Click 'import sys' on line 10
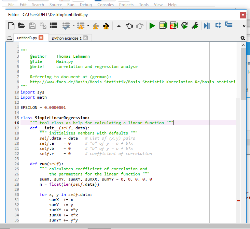This screenshot has width=250, height=229. pos(32,92)
